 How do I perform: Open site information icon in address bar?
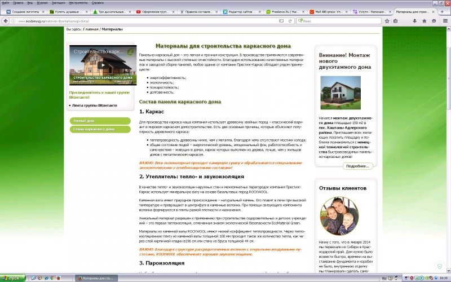point(13,21)
